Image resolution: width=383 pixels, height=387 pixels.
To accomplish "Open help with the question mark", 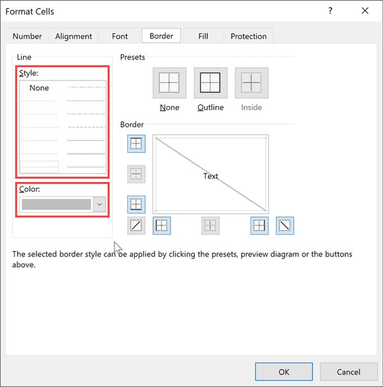I will pyautogui.click(x=330, y=11).
